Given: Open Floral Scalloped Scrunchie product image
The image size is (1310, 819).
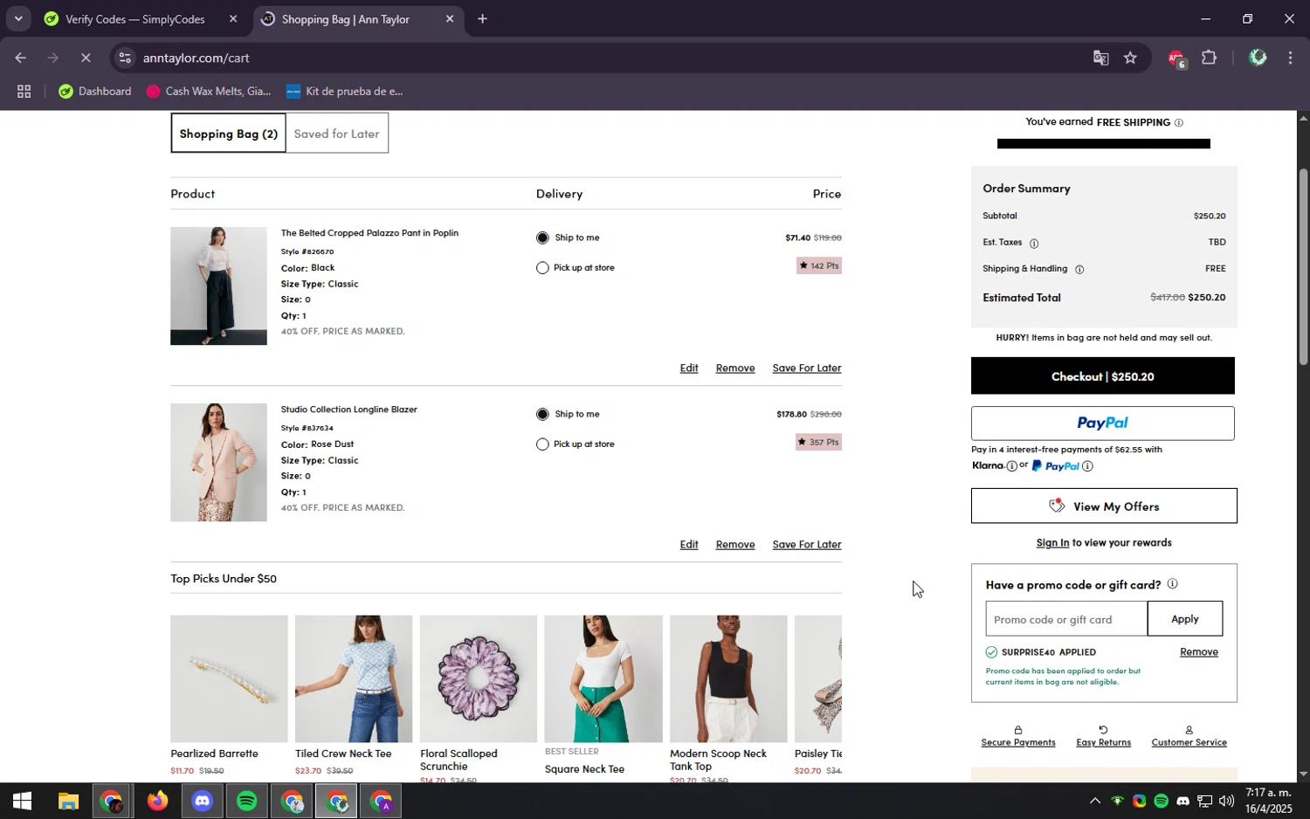Looking at the screenshot, I should point(479,679).
